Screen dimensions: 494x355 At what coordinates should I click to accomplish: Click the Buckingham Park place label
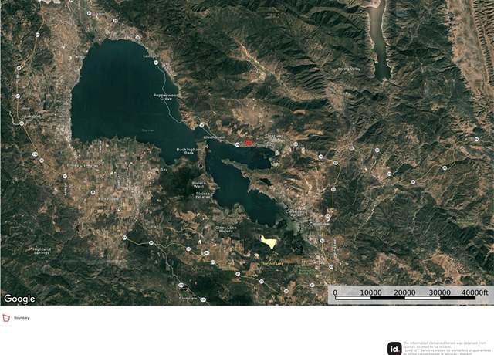click(188, 151)
